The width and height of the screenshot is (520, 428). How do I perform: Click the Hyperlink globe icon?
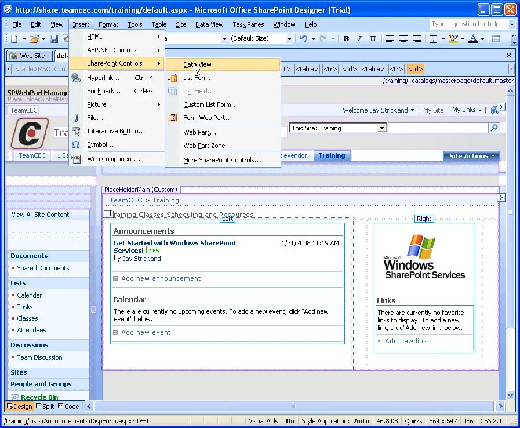pos(76,78)
